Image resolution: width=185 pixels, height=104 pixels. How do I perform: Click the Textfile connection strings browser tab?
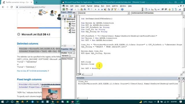(x=17, y=2)
